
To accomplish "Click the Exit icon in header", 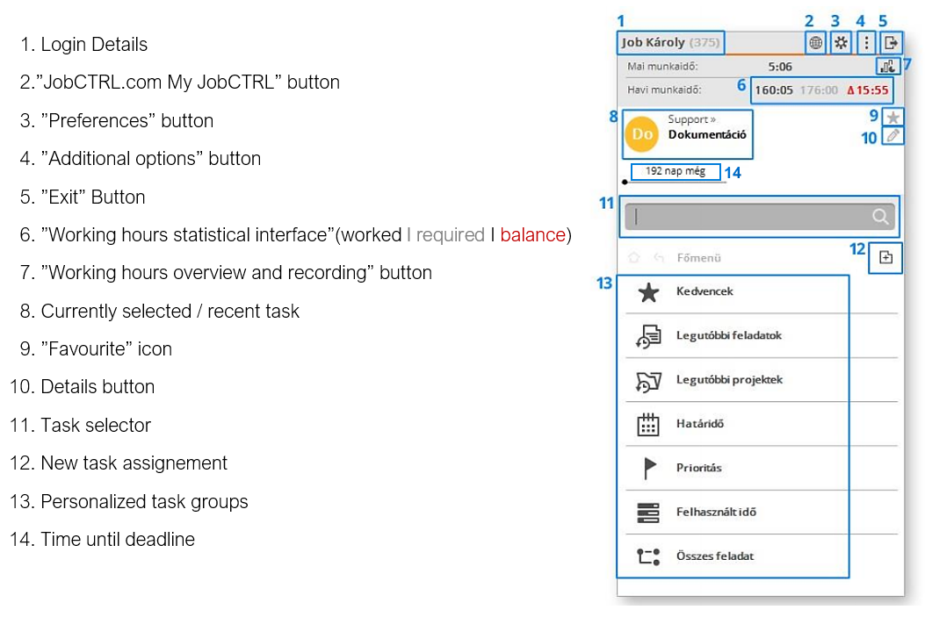I will click(x=891, y=42).
